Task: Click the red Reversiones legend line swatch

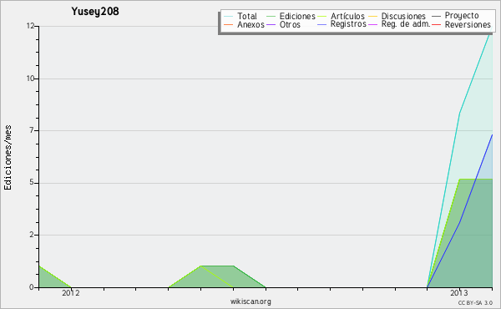Action: click(436, 24)
